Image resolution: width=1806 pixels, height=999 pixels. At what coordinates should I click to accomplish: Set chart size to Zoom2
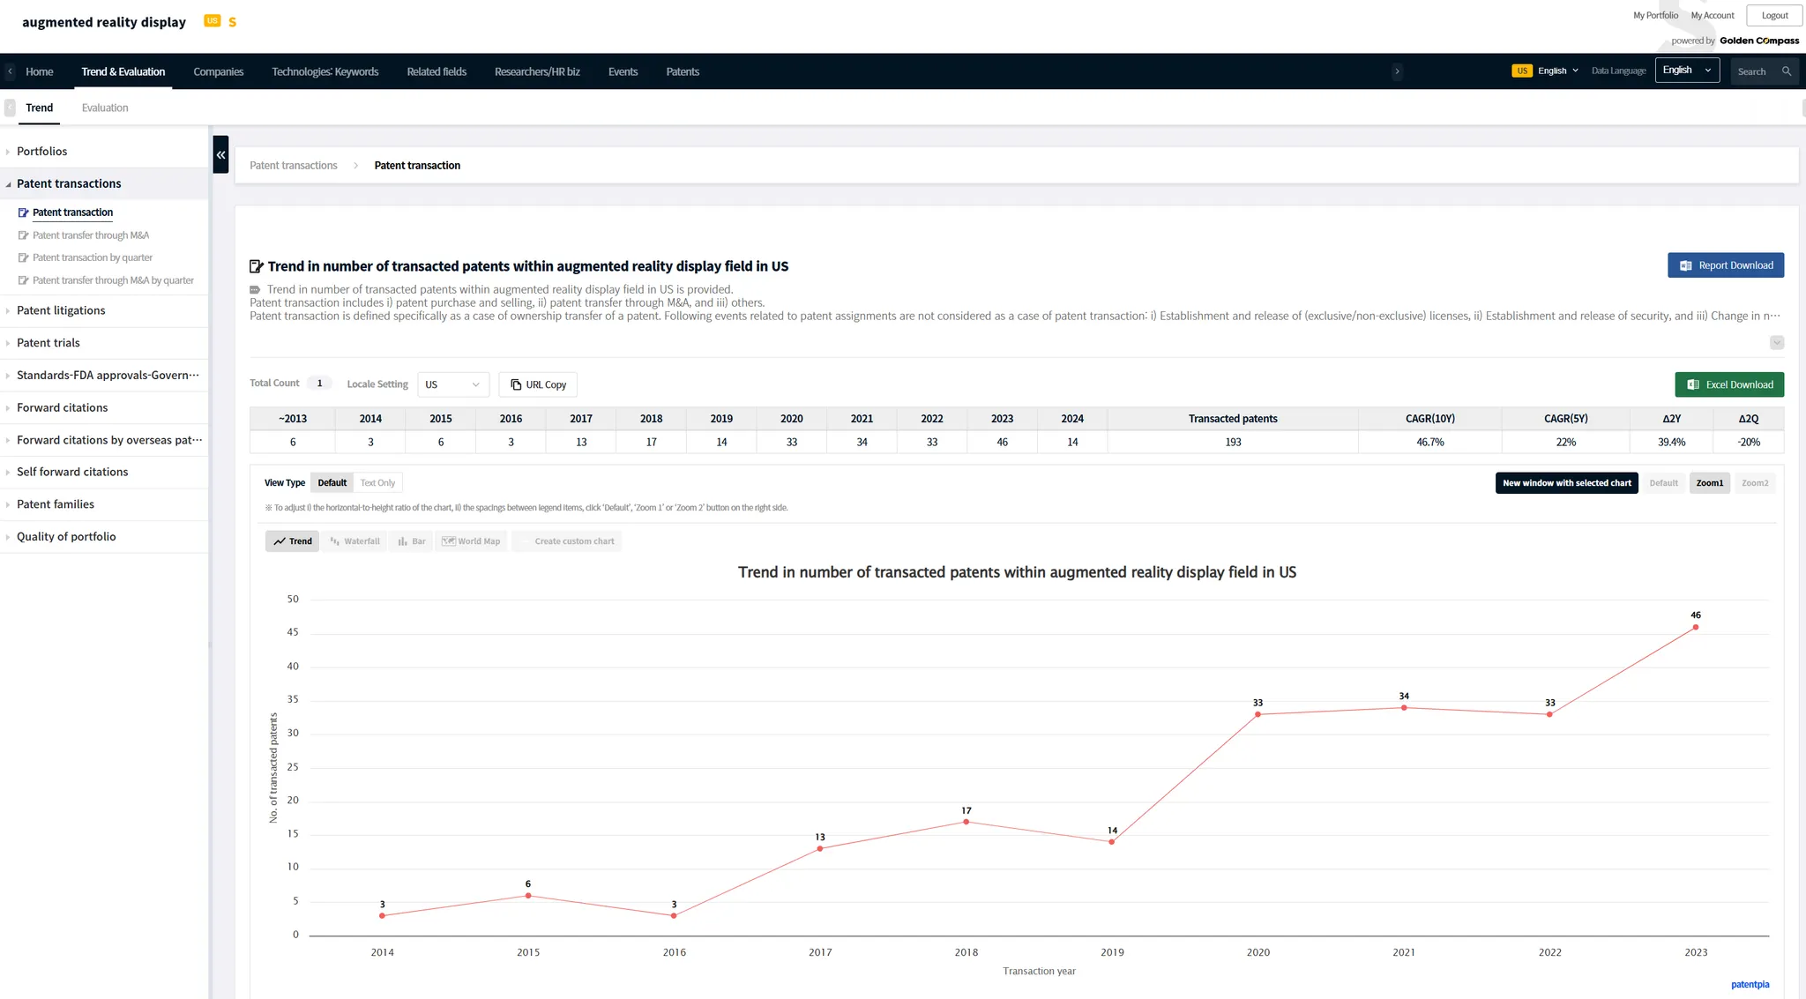tap(1754, 483)
